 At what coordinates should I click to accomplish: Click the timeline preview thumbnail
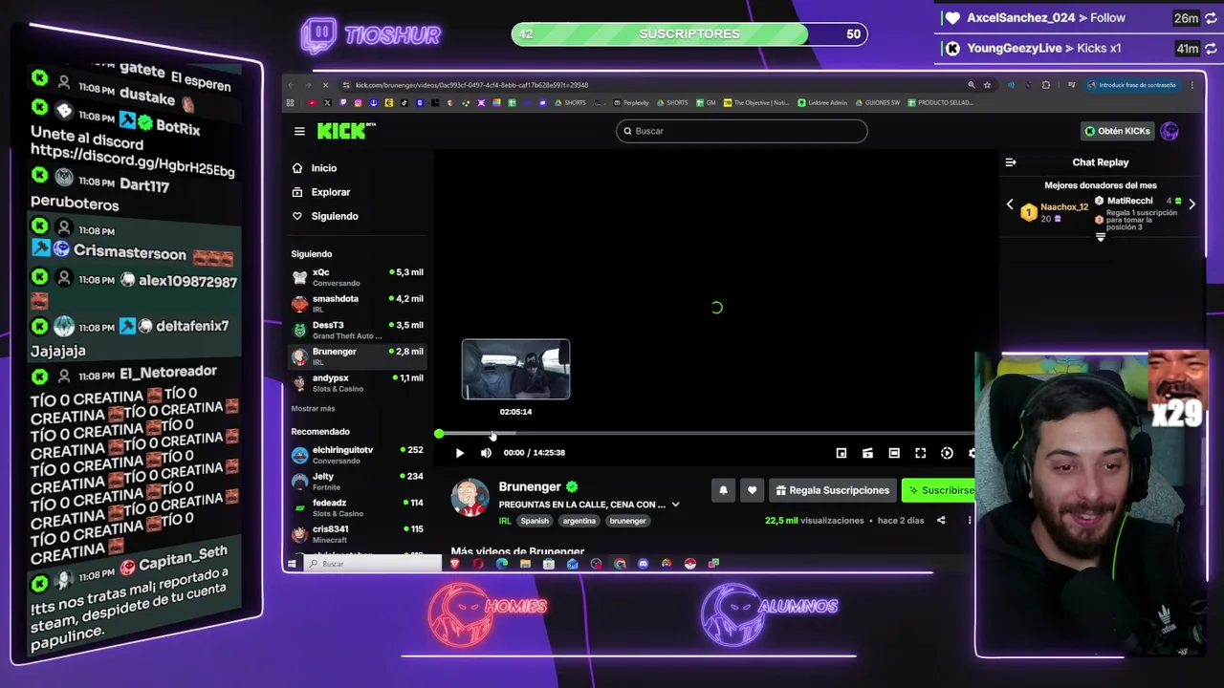pyautogui.click(x=515, y=369)
